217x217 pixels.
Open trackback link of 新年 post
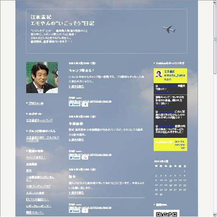[x=103, y=208]
